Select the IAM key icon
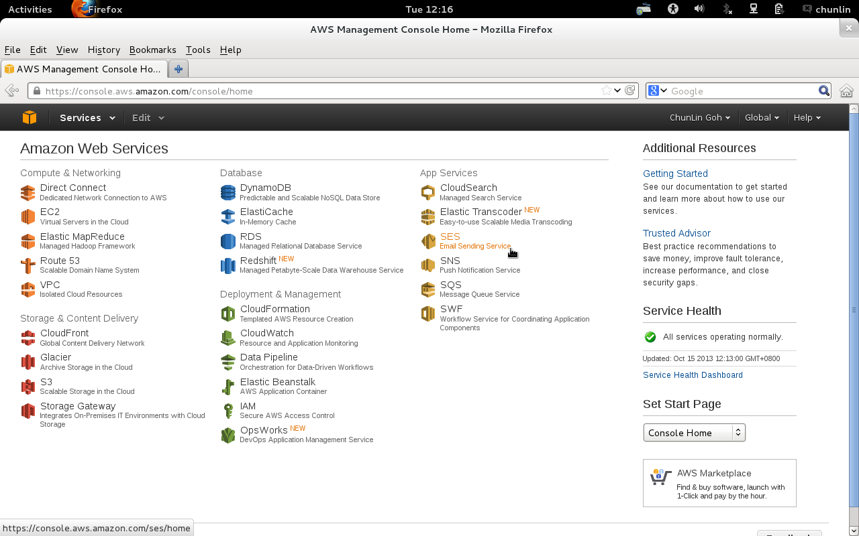 (228, 411)
